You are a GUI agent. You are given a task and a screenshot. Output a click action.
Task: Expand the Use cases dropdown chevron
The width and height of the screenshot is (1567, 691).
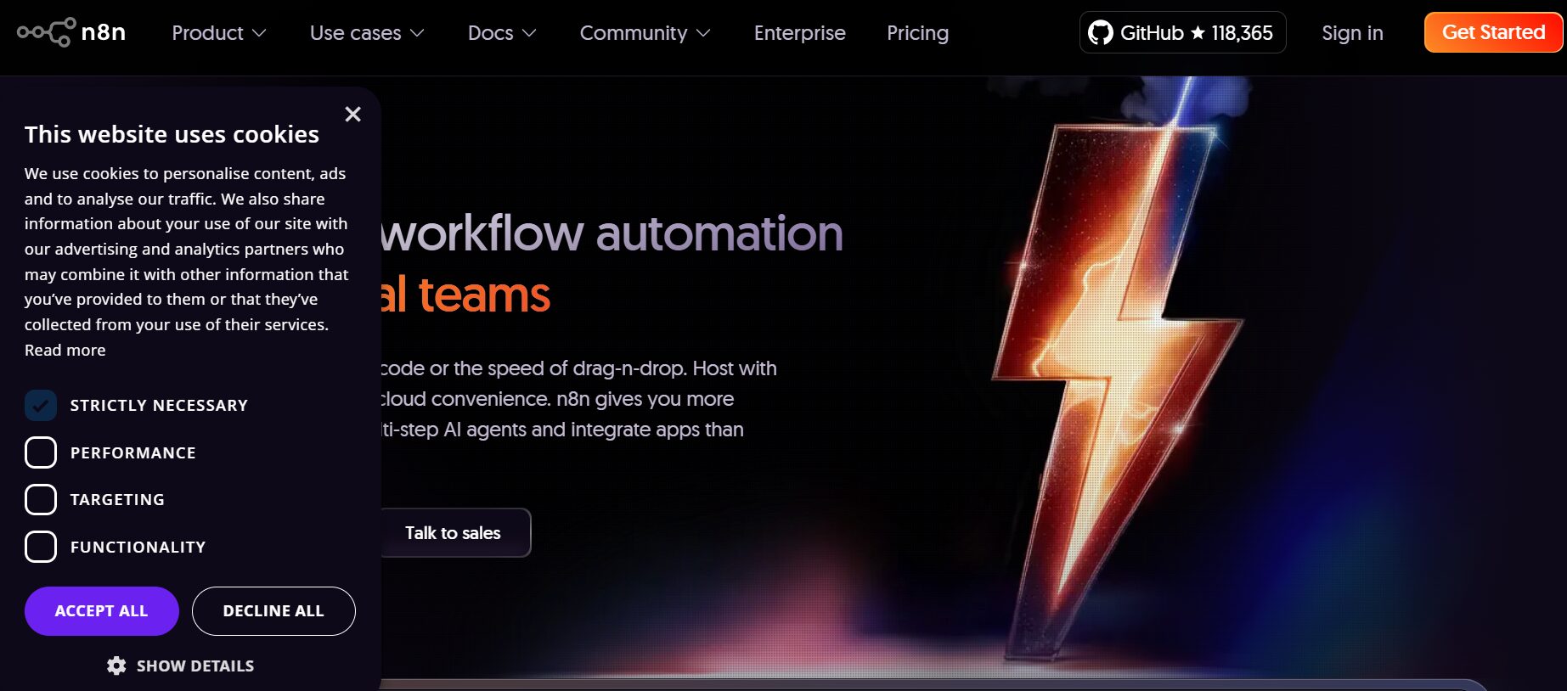point(417,33)
